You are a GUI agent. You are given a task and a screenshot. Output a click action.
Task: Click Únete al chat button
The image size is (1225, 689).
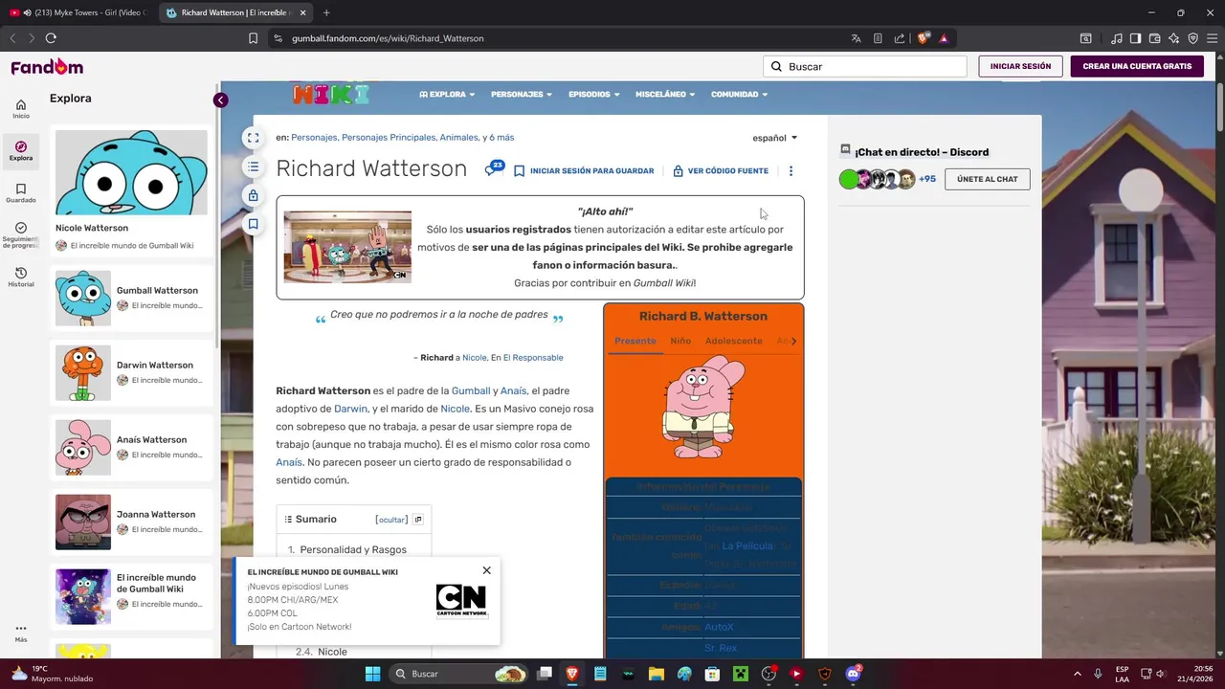[987, 179]
